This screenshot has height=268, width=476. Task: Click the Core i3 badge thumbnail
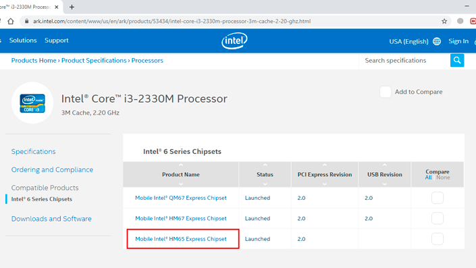pos(32,103)
